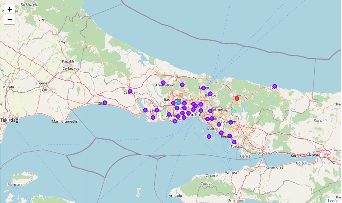Image resolution: width=342 pixels, height=203 pixels.
Task: Zoom in with the plus button
Action: [x=10, y=9]
